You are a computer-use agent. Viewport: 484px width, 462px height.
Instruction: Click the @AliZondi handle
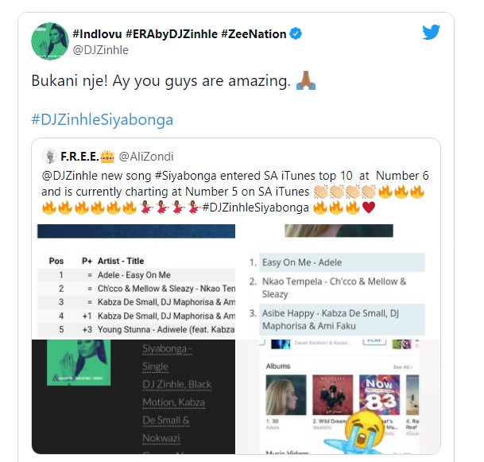[x=146, y=157]
